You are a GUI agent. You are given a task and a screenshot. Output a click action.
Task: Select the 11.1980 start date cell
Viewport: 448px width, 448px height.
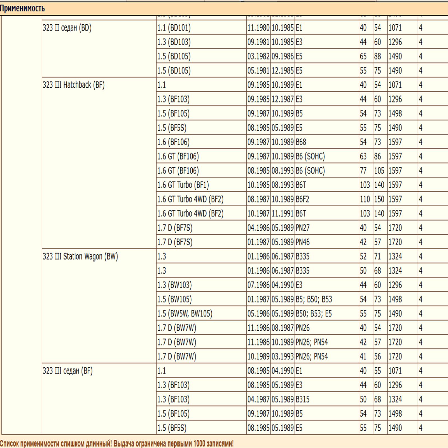[258, 28]
